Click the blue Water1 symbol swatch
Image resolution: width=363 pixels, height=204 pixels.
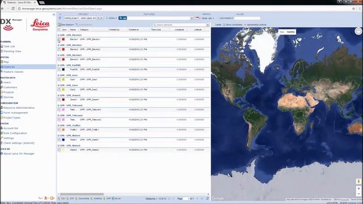tap(63, 140)
